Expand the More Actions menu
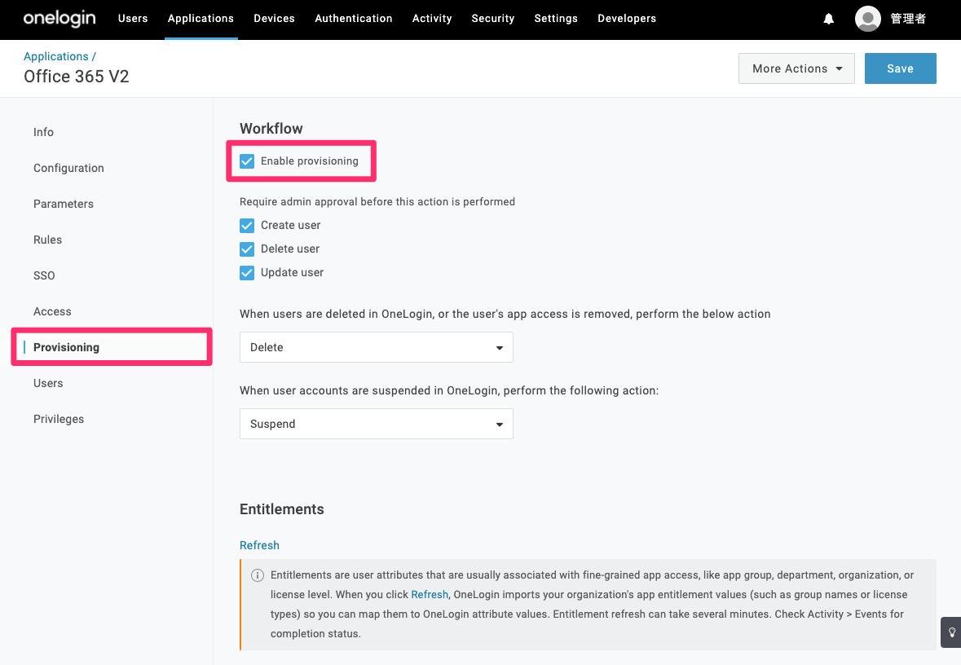Screen dimensions: 961x665 [796, 68]
